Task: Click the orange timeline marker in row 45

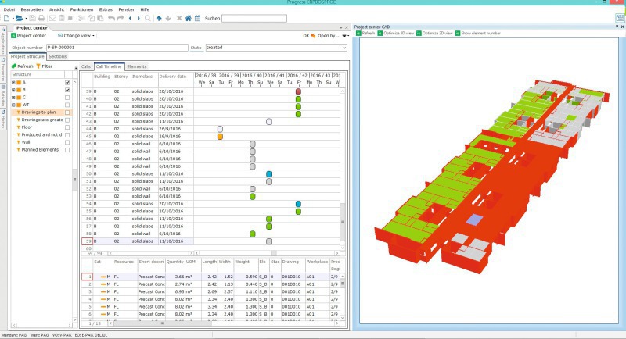Action: pyautogui.click(x=220, y=137)
